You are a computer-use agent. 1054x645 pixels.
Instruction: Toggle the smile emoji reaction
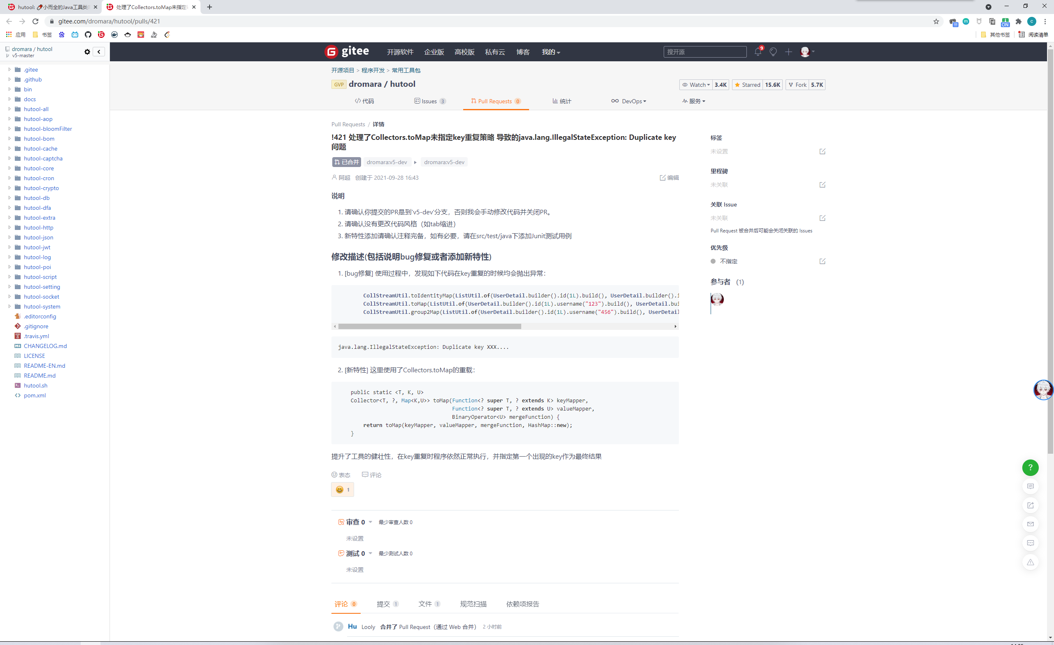(x=342, y=490)
